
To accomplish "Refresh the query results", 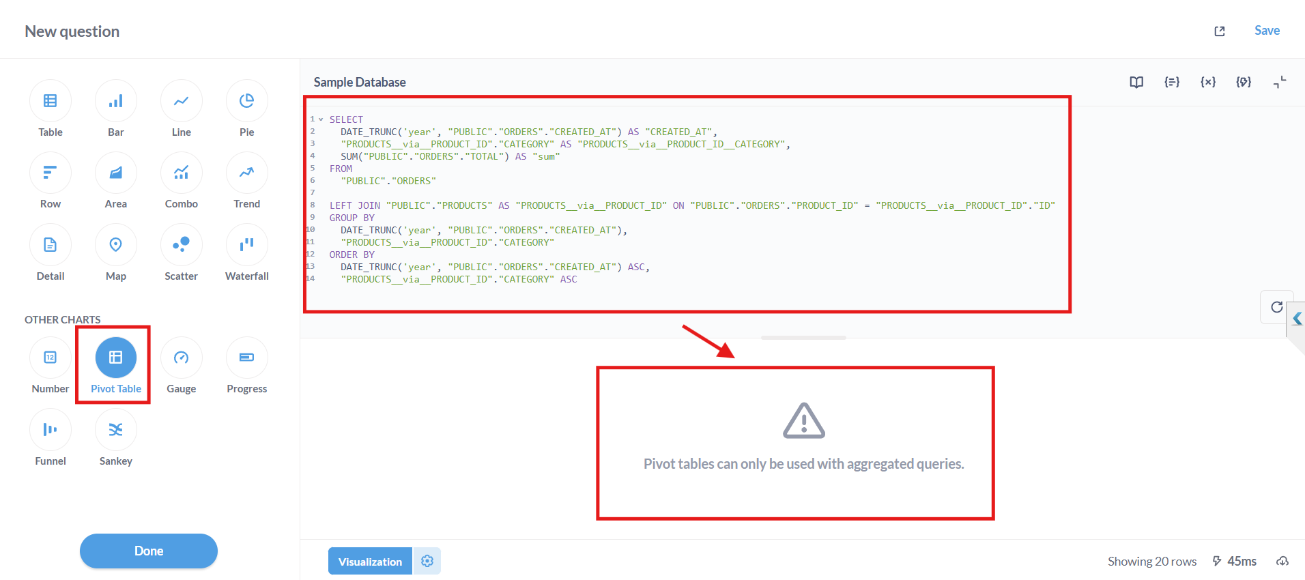I will point(1276,307).
